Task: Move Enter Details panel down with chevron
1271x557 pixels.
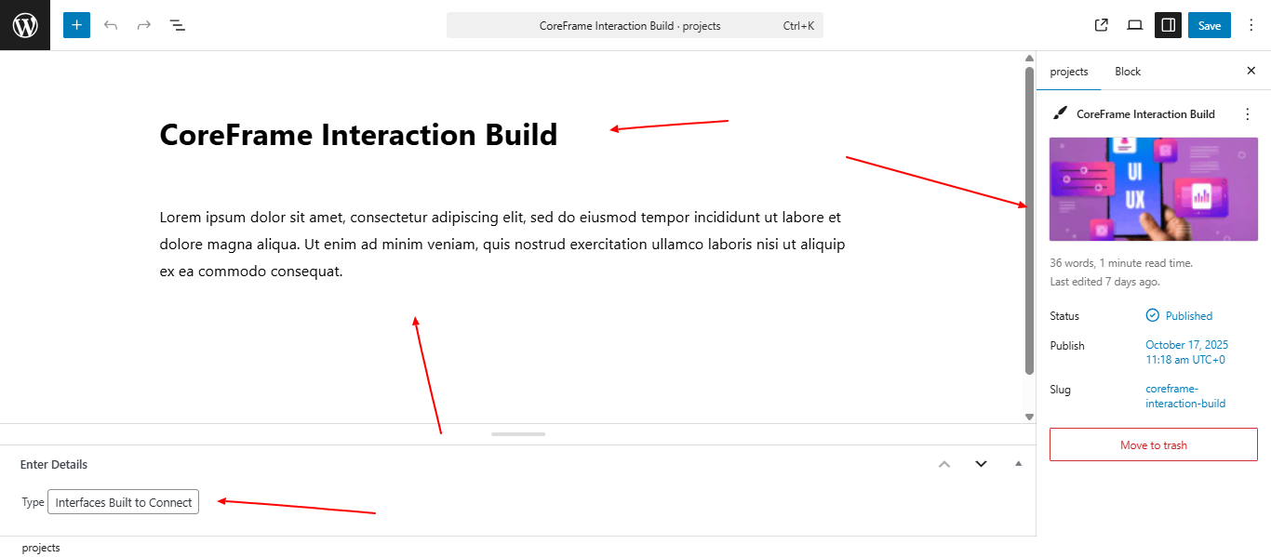Action: coord(981,464)
